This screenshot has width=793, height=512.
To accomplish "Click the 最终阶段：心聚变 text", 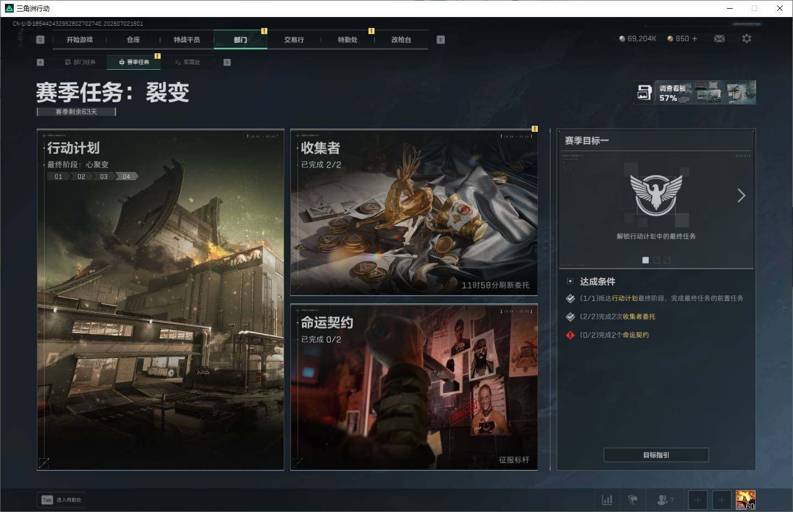I will tap(78, 165).
